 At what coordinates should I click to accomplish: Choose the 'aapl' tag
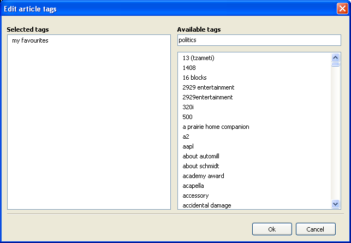(188, 146)
